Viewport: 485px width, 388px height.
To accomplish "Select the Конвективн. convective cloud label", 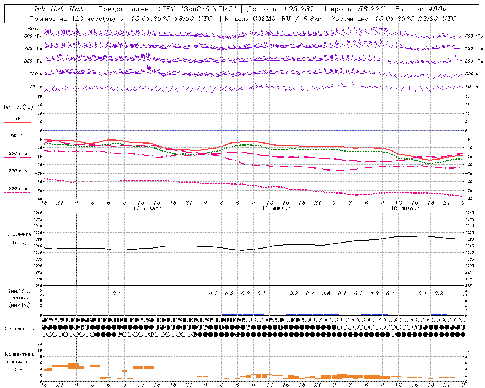I will (19, 354).
